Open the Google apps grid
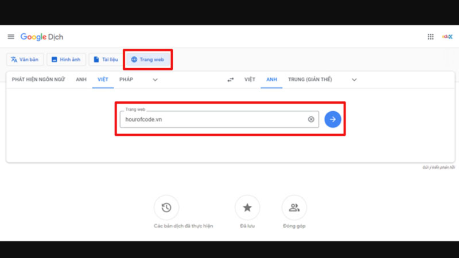 tap(430, 37)
